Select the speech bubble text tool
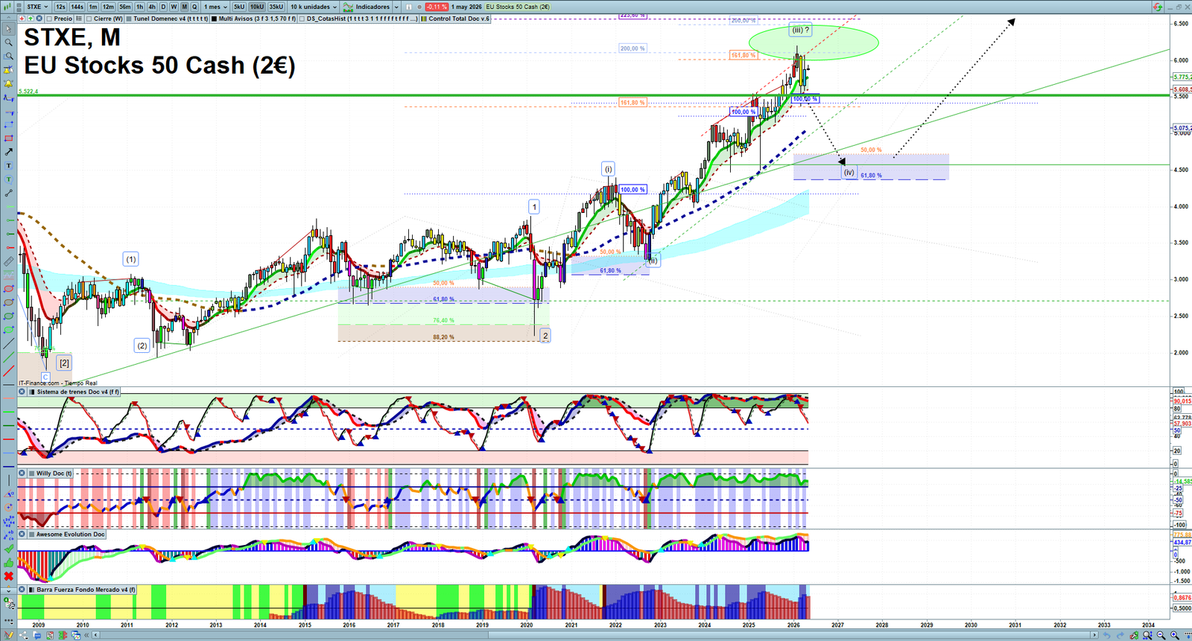 point(8,179)
